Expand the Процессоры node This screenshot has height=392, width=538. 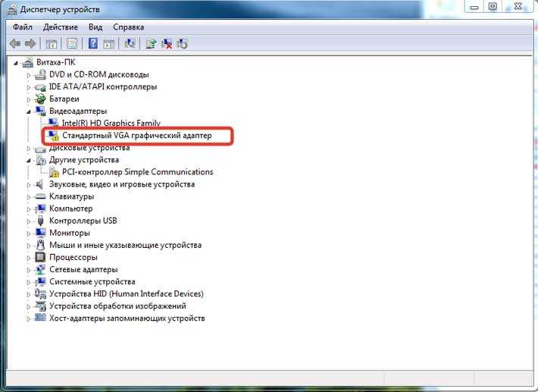(29, 258)
